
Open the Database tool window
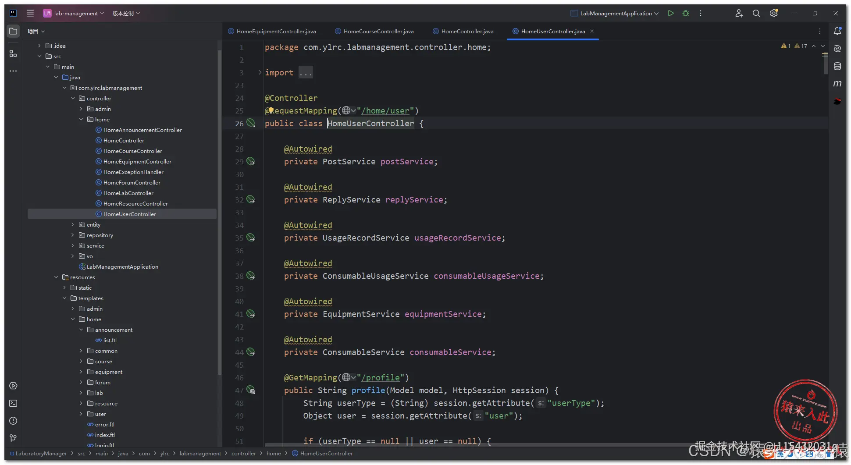coord(837,66)
